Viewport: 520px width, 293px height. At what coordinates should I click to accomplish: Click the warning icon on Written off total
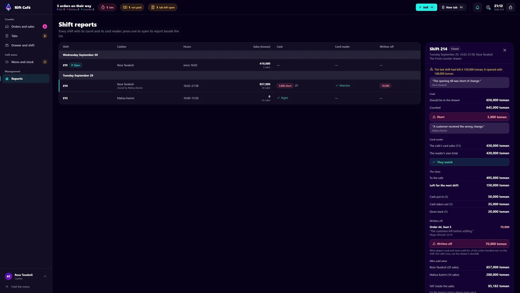434,244
